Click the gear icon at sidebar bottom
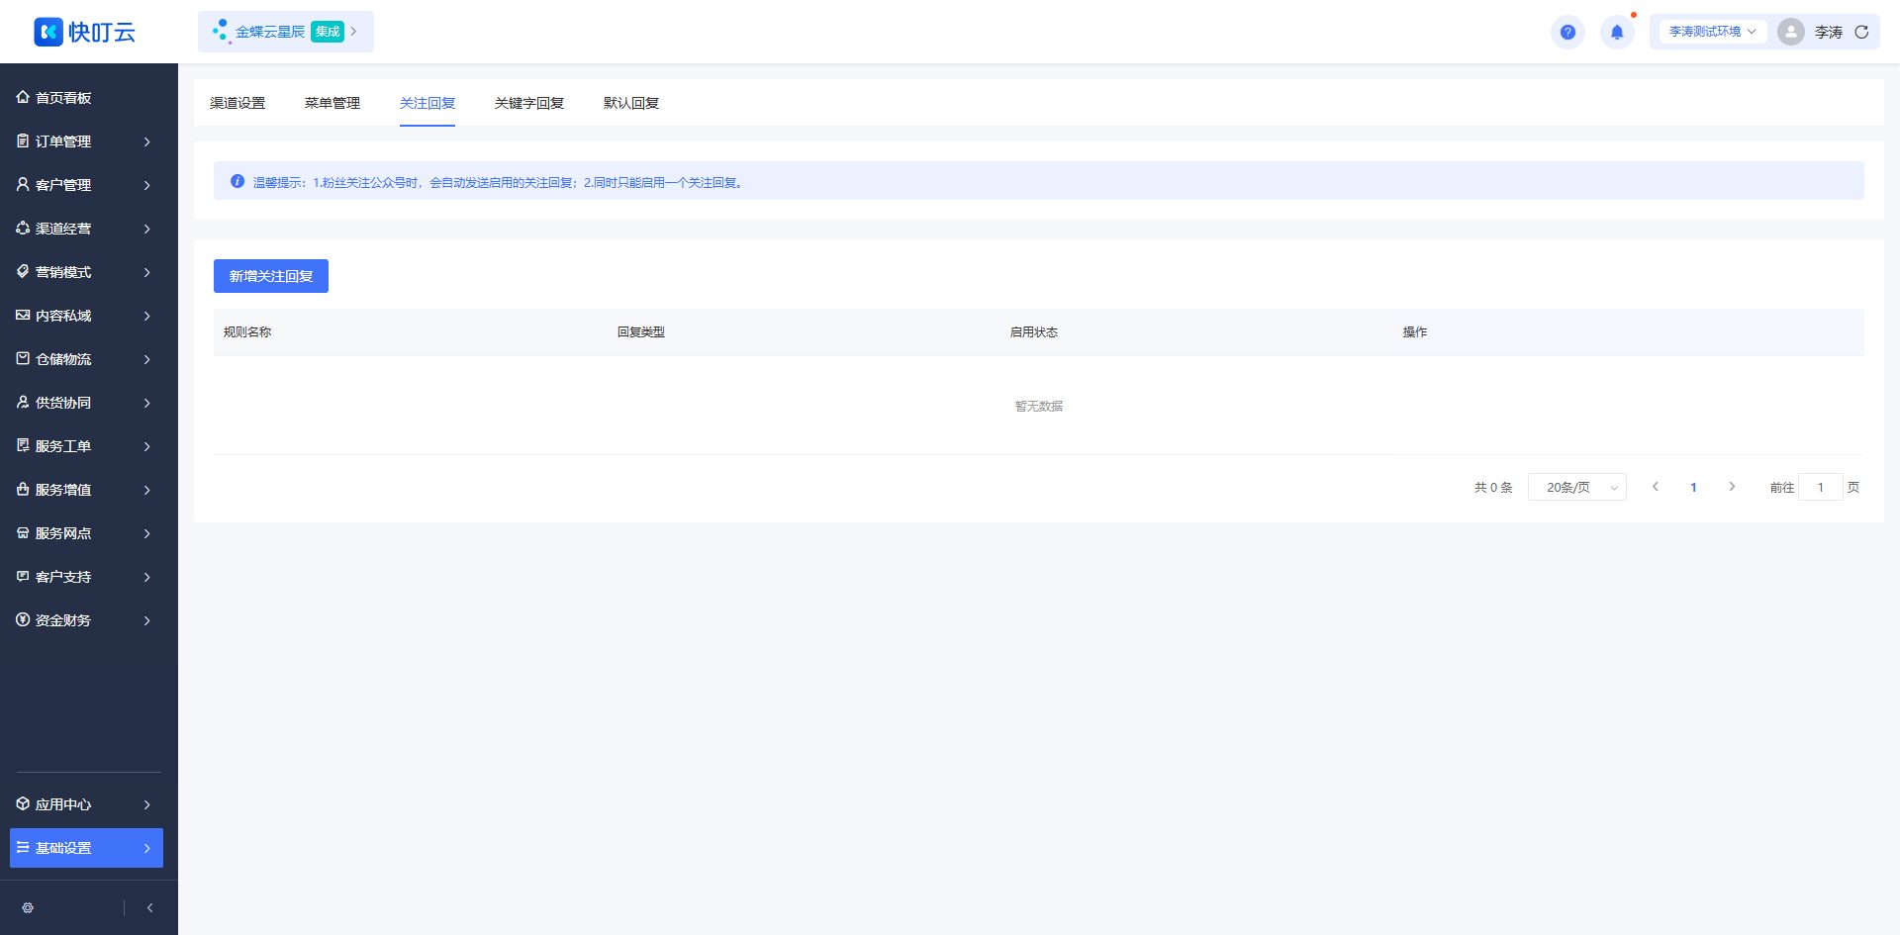 click(x=28, y=907)
